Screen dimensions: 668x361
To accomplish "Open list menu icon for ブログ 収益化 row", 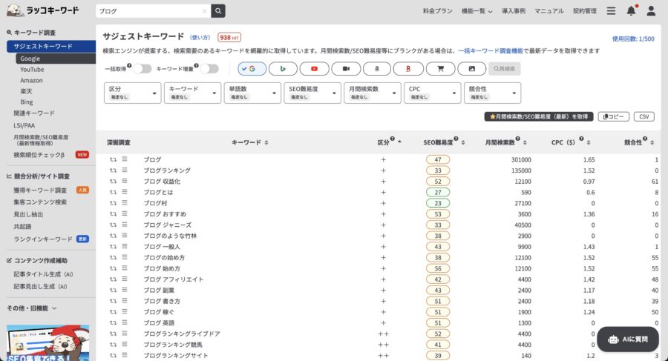I will (x=125, y=181).
